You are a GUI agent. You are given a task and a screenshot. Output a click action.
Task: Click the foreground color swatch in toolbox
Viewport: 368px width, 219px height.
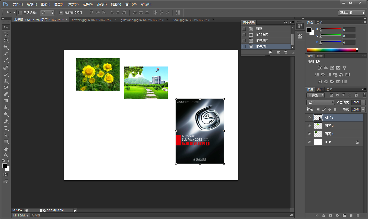pos(5,166)
